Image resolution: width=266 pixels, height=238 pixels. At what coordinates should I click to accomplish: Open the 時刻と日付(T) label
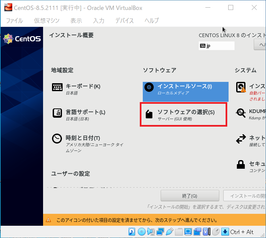83,138
